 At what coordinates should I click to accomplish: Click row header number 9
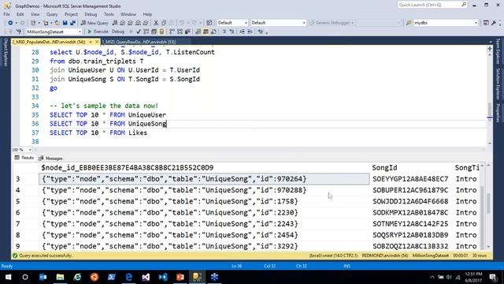click(x=18, y=246)
